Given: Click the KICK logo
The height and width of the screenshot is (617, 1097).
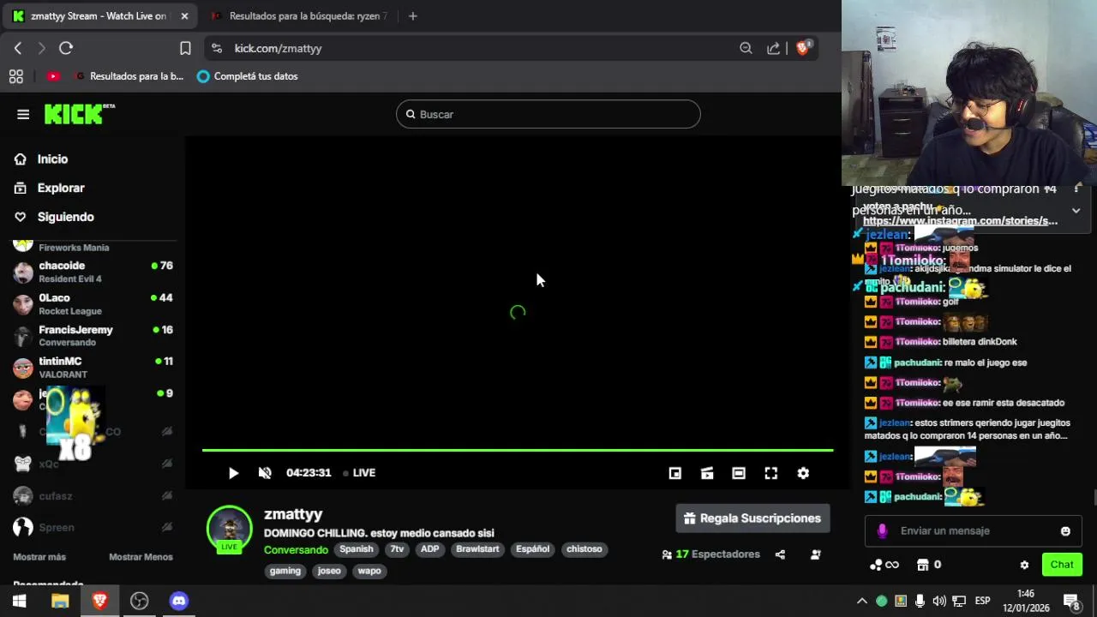Looking at the screenshot, I should [x=79, y=114].
